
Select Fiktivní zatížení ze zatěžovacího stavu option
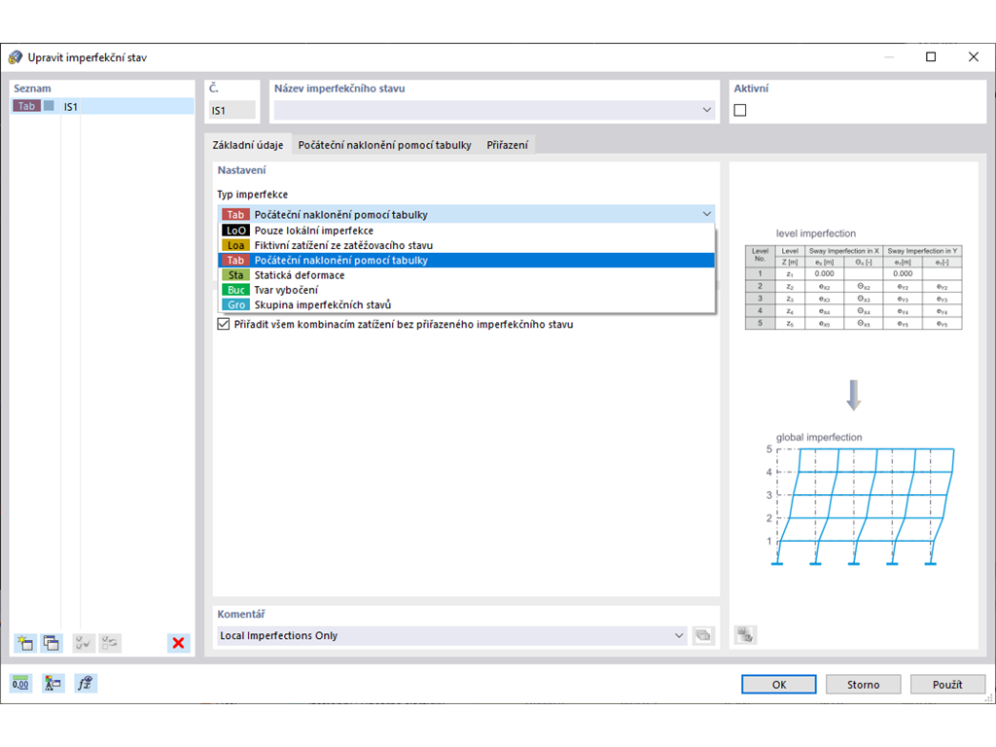point(467,245)
